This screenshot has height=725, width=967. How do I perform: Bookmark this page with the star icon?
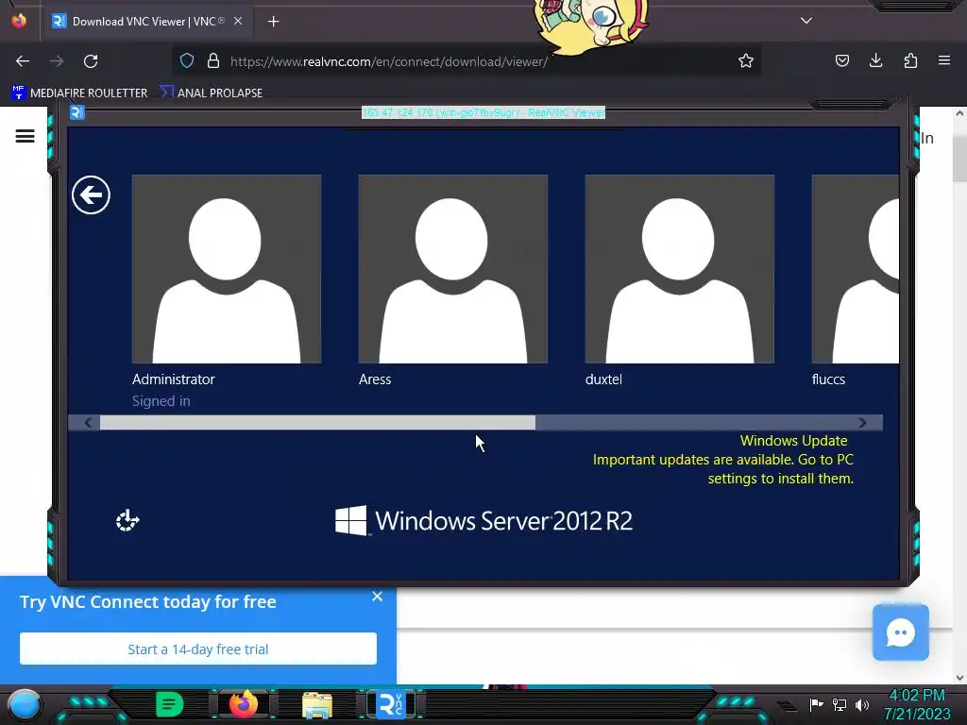coord(746,60)
